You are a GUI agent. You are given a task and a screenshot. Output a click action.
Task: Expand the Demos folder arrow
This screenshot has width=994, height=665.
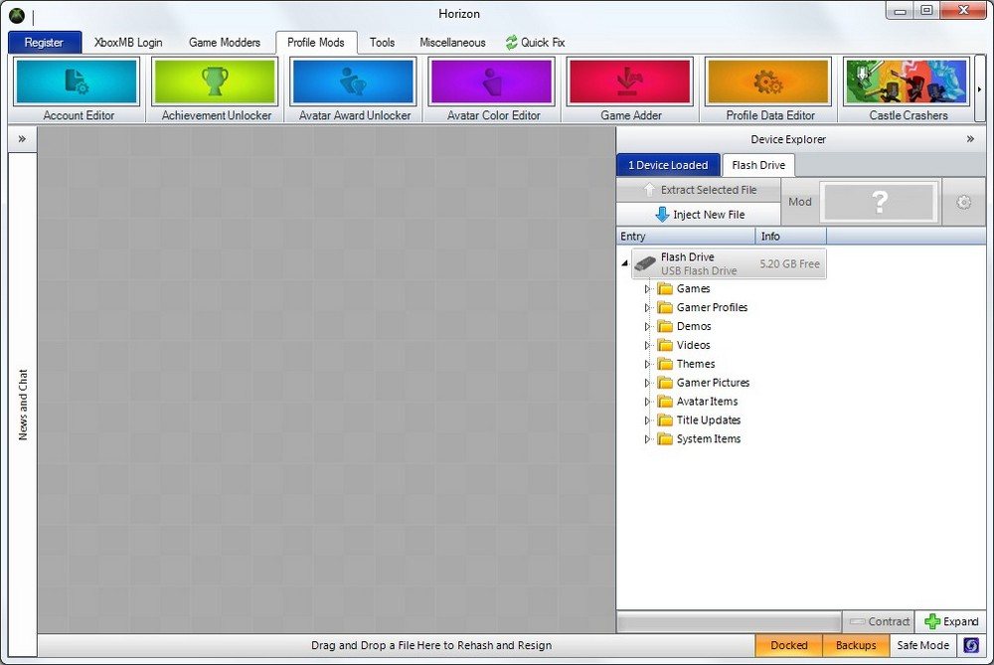647,326
